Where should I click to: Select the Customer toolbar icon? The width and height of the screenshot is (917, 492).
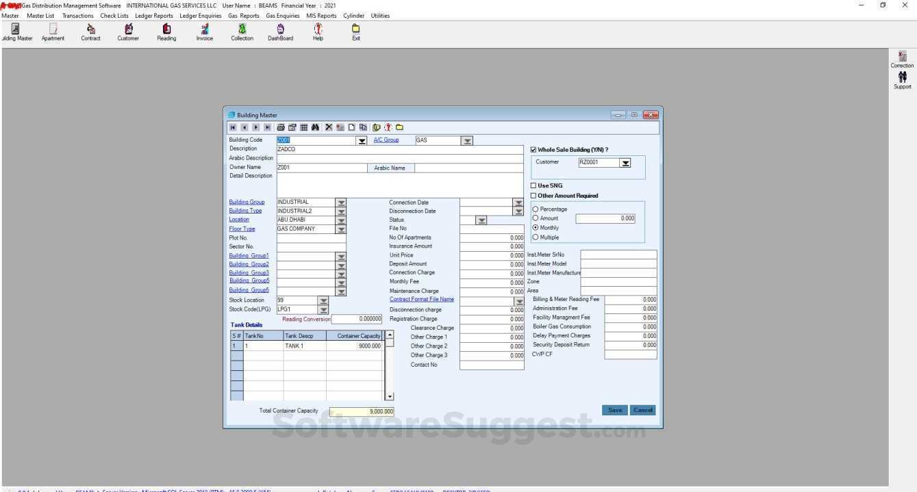128,31
